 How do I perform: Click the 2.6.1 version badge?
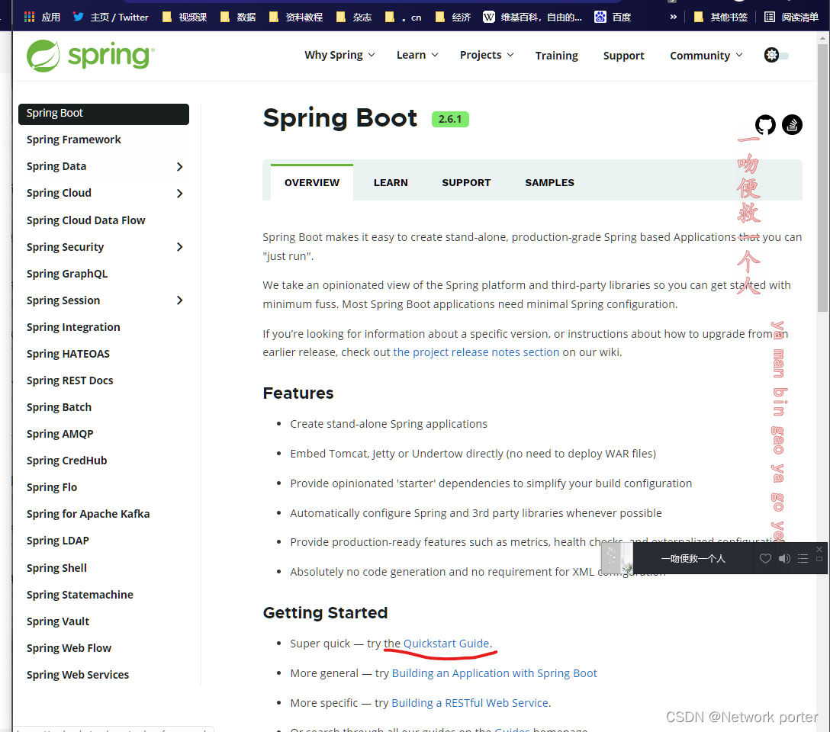(450, 119)
